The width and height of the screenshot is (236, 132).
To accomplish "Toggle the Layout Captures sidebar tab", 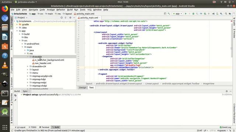I will tap(11, 65).
